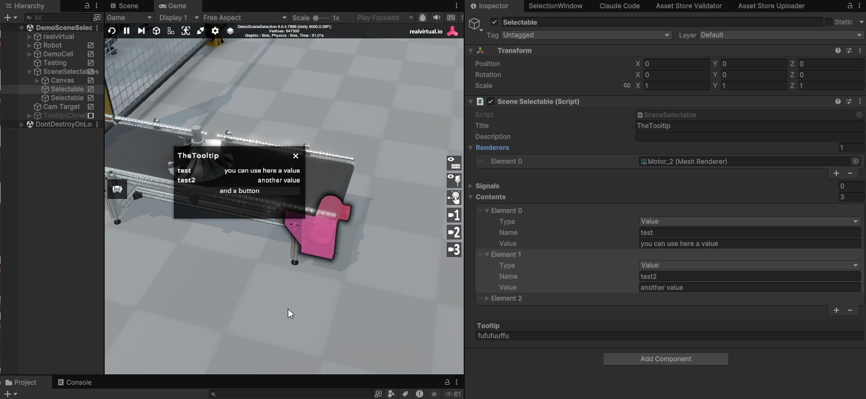The height and width of the screenshot is (399, 866).
Task: Toggle the touch selection mode button
Action: pos(454,197)
